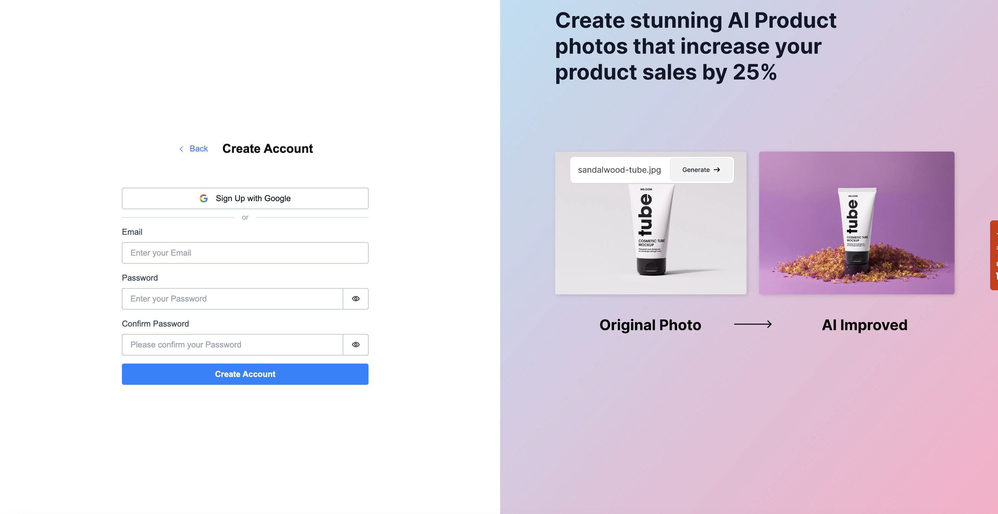Select the confirm your Password input
The width and height of the screenshot is (998, 514).
233,345
